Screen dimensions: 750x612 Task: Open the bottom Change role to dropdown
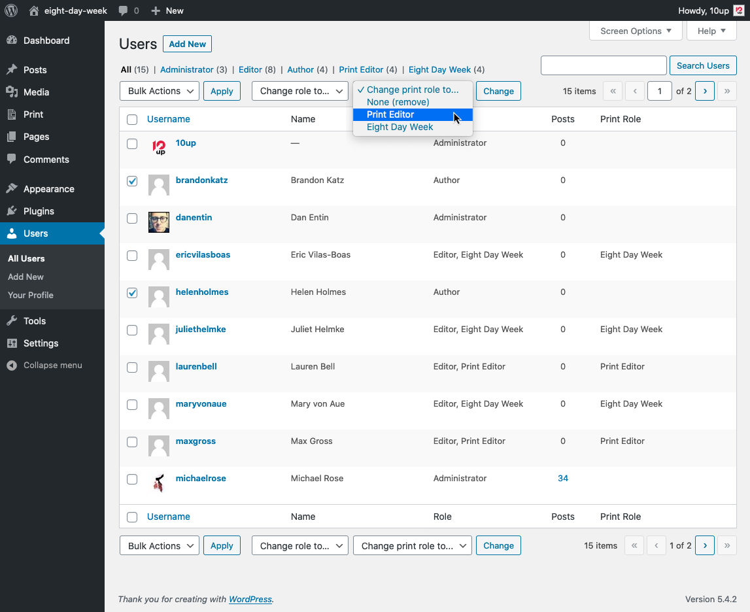[x=300, y=545]
